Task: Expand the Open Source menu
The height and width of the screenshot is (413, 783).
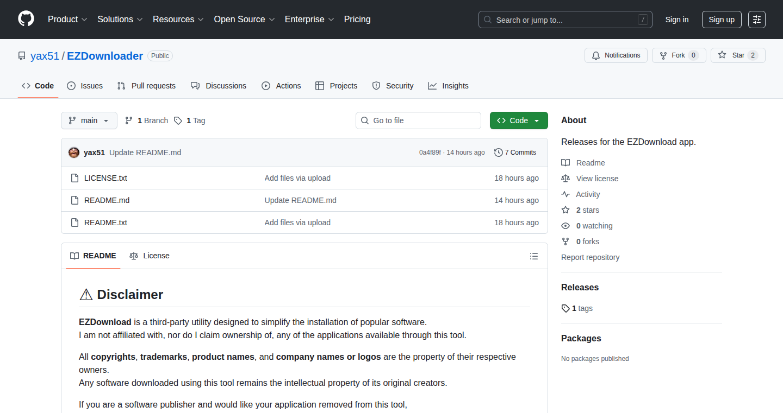Action: pyautogui.click(x=244, y=19)
